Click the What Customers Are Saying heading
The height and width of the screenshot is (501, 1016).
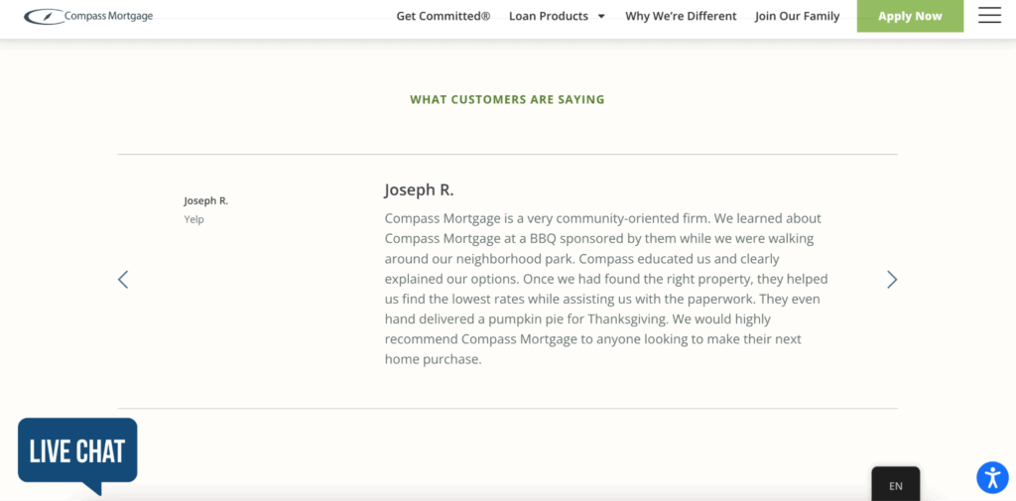pyautogui.click(x=507, y=99)
